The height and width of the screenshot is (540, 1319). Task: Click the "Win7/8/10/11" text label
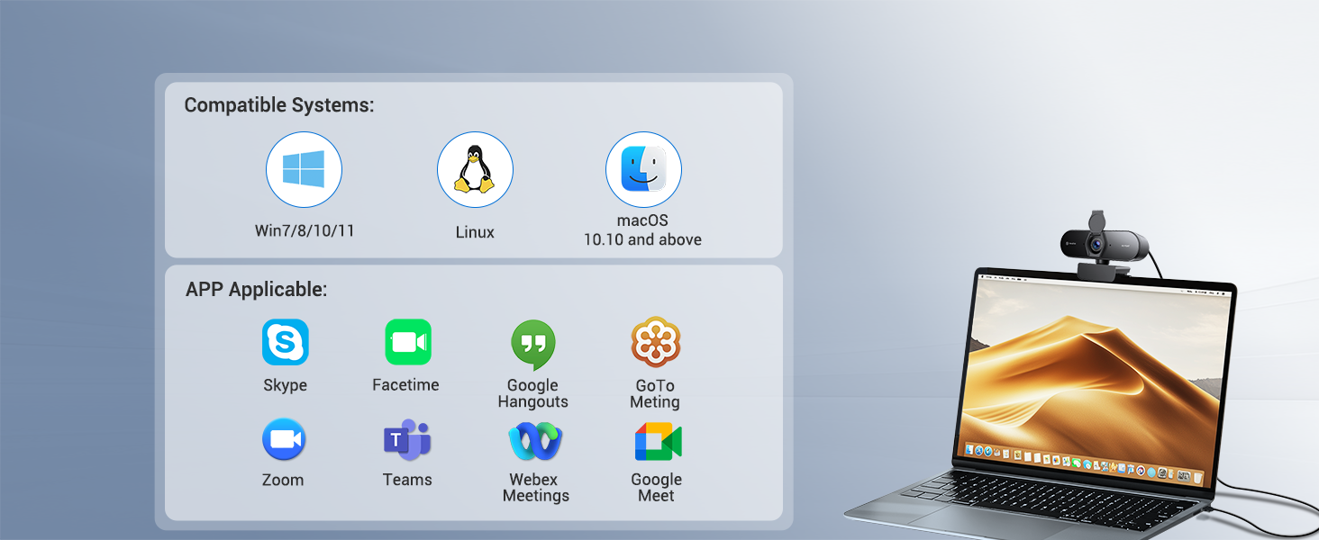(305, 231)
